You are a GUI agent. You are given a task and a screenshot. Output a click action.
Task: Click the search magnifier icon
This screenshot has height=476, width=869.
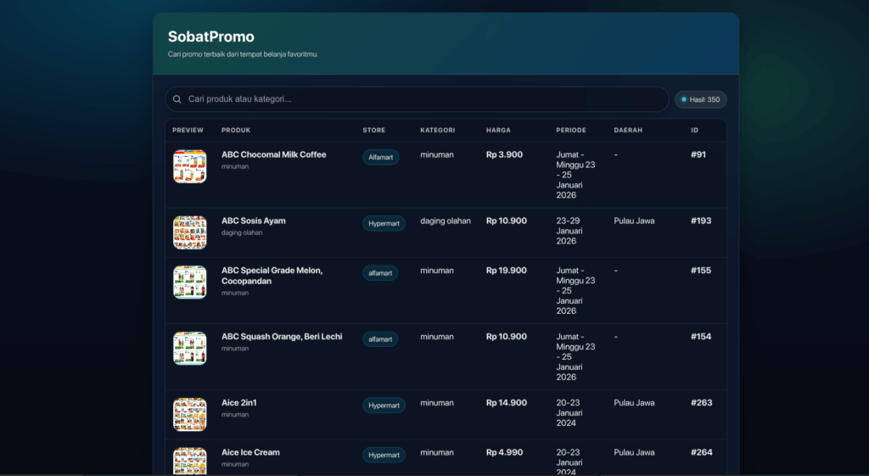[177, 99]
